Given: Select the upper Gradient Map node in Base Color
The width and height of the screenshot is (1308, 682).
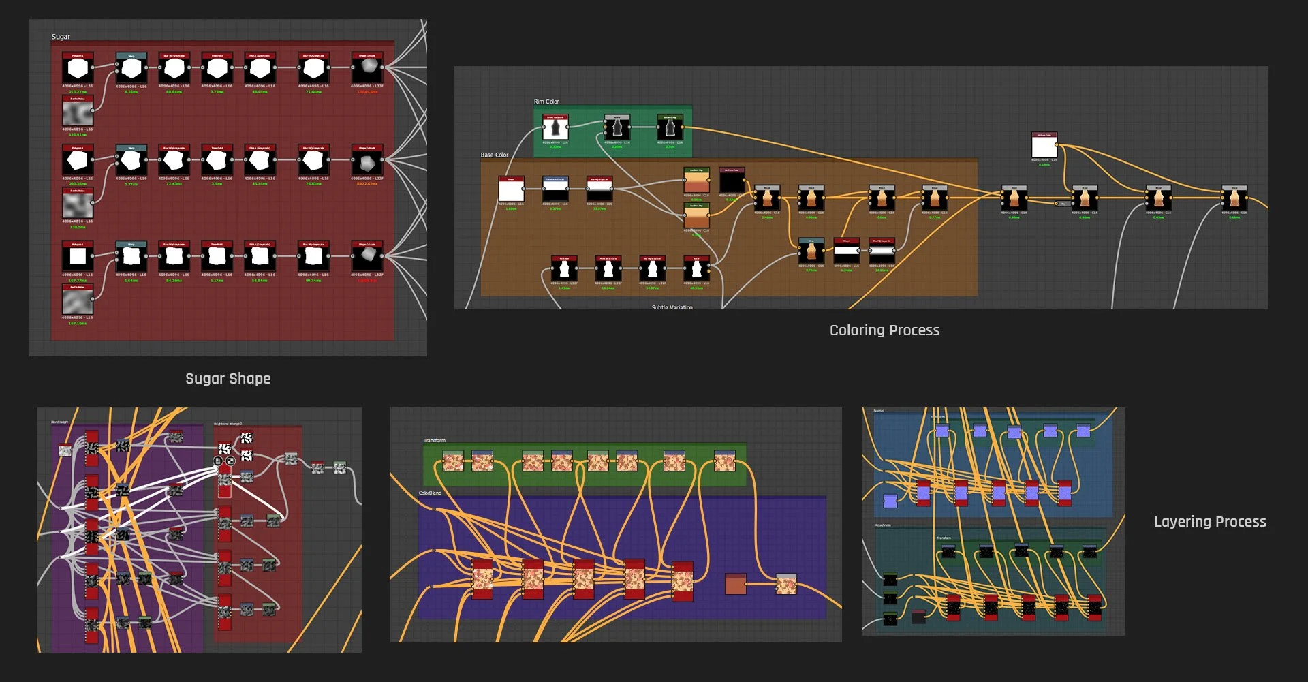Looking at the screenshot, I should coord(696,181).
